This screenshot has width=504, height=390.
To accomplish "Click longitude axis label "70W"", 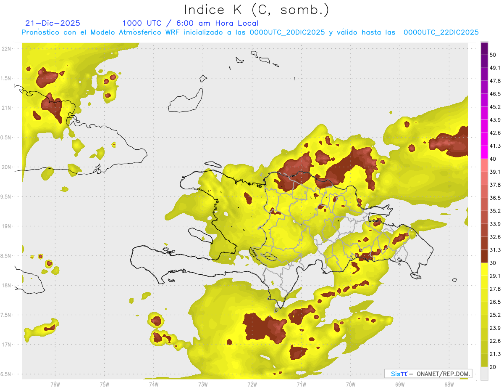I will click(x=351, y=385).
